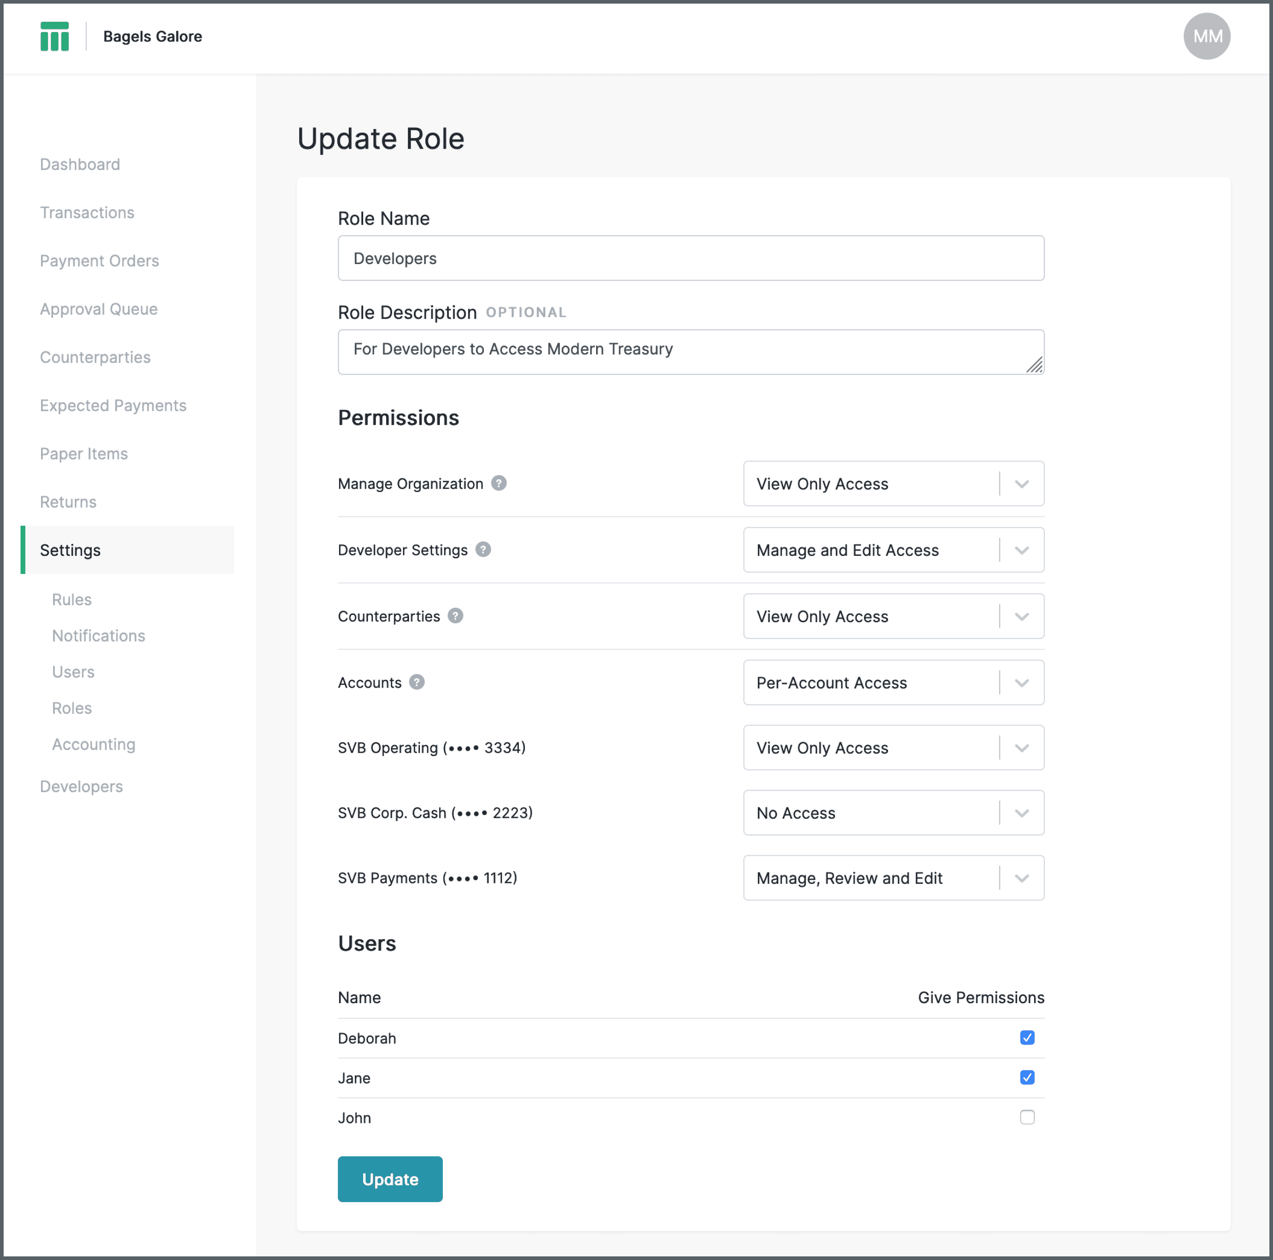Check John's Give Permissions checkbox
1273x1260 pixels.
(1026, 1117)
